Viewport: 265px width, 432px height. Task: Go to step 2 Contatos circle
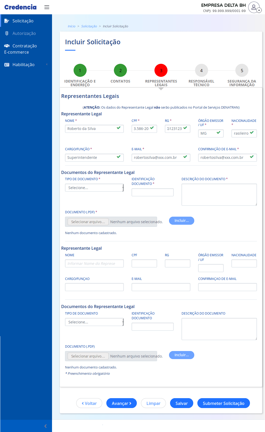coord(120,70)
